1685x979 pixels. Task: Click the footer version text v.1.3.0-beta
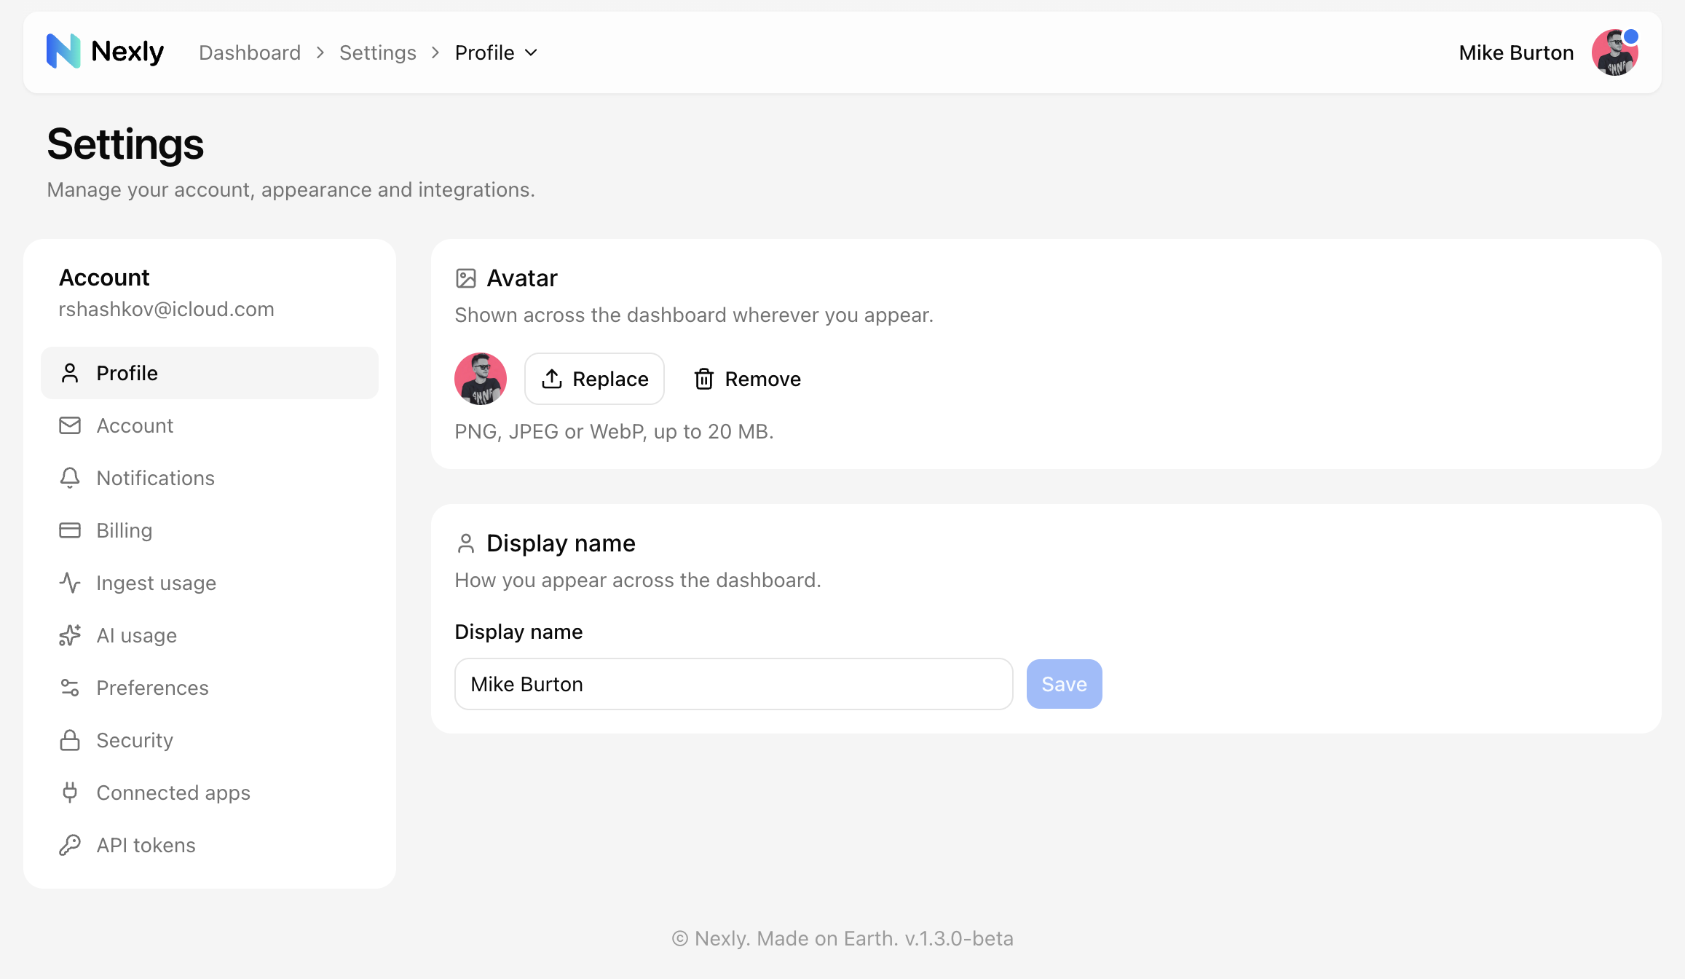pos(959,938)
